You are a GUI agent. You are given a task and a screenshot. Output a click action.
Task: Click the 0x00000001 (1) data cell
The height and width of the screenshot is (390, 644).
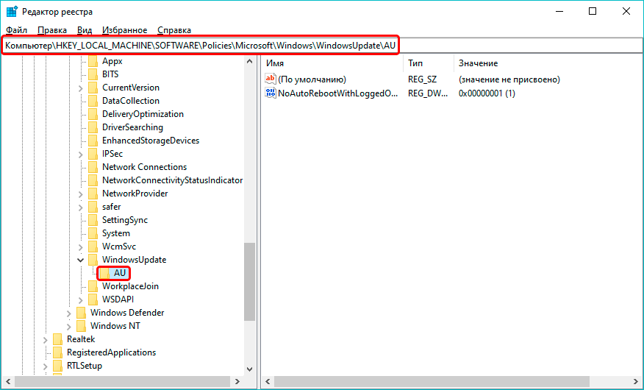[487, 93]
